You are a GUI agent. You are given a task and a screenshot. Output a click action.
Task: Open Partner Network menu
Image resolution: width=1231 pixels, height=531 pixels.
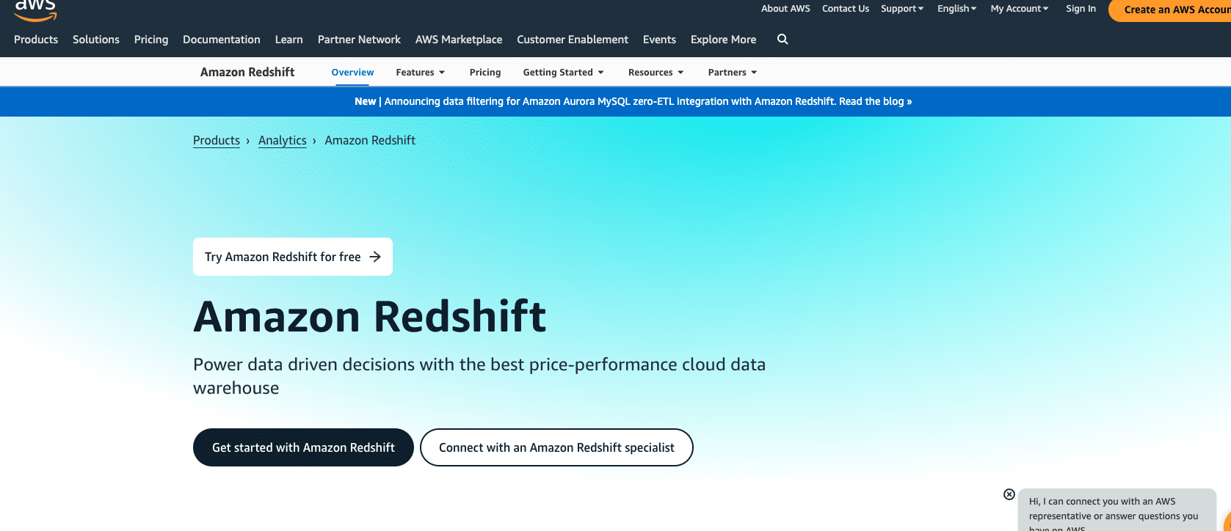pyautogui.click(x=359, y=40)
